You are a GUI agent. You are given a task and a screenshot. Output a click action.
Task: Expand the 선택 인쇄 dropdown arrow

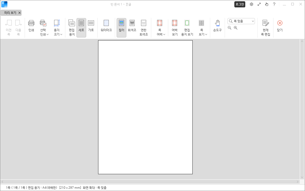(48, 34)
